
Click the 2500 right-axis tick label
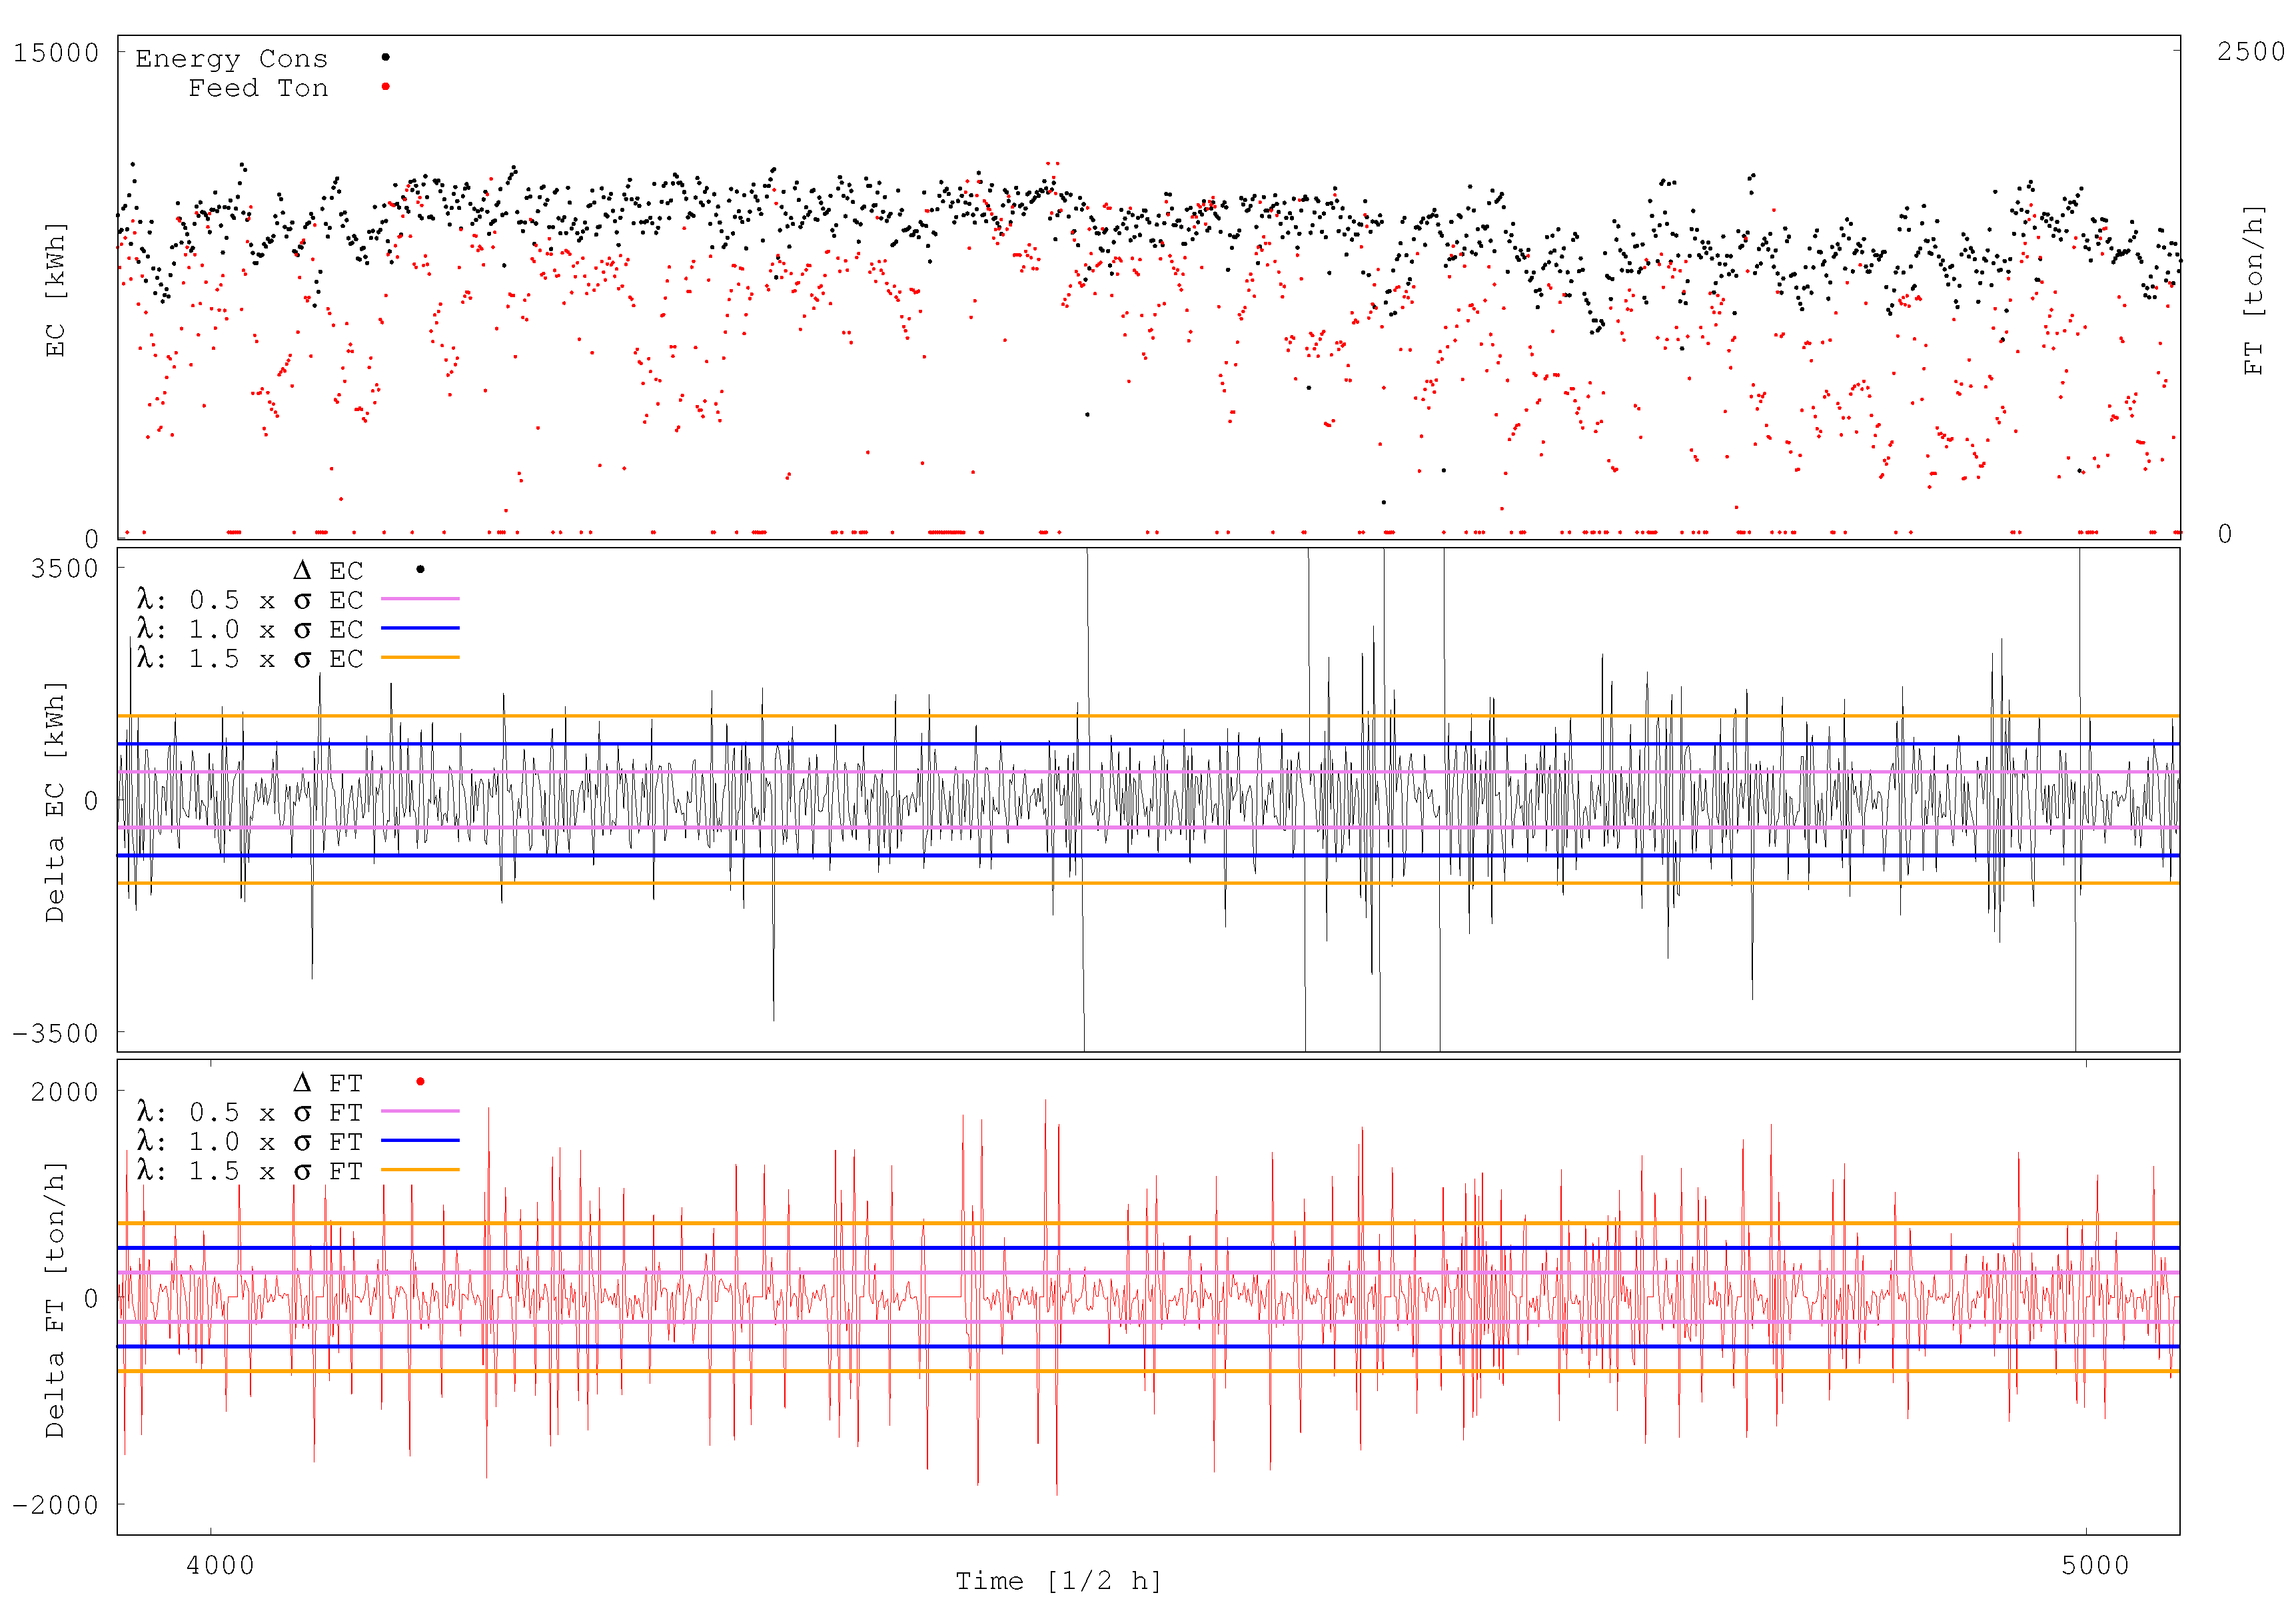click(x=2250, y=51)
